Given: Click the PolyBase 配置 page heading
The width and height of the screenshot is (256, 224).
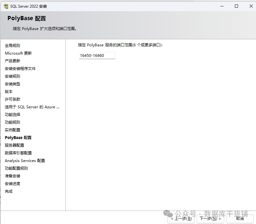Looking at the screenshot, I should 27,18.
